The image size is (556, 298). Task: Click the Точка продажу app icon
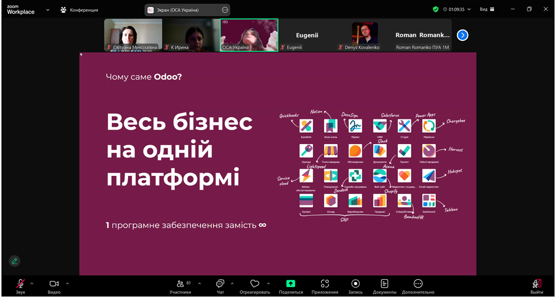331,151
